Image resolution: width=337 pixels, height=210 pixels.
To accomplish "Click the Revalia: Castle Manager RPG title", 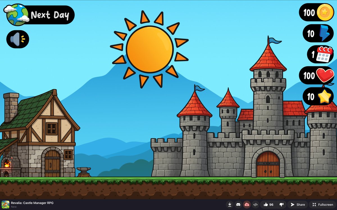I will point(32,203).
